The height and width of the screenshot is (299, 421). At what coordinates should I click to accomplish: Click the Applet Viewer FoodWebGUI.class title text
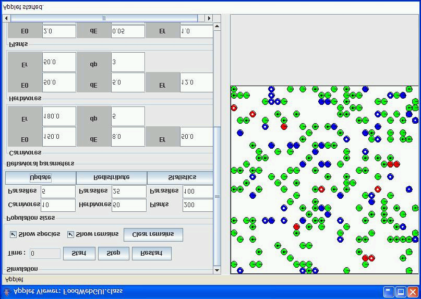point(68,291)
